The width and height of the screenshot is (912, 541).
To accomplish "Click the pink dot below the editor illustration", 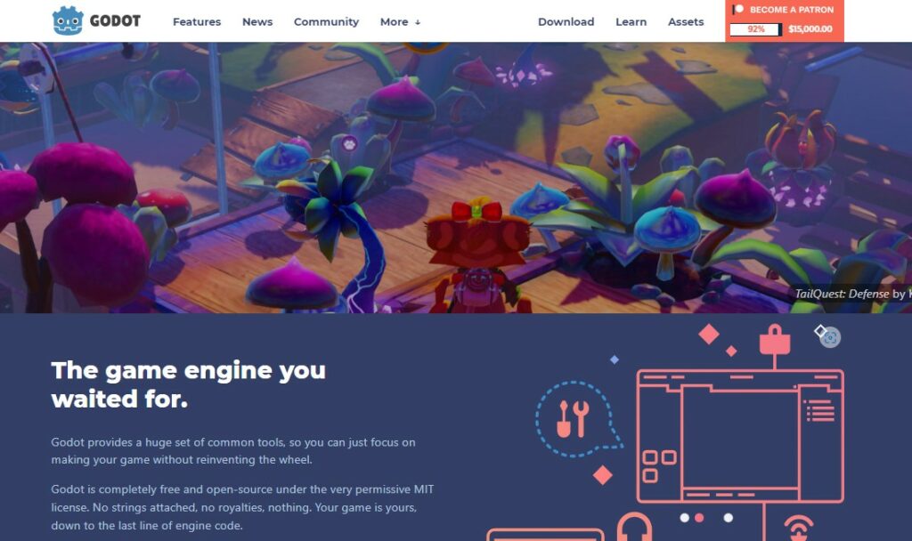I will (699, 517).
